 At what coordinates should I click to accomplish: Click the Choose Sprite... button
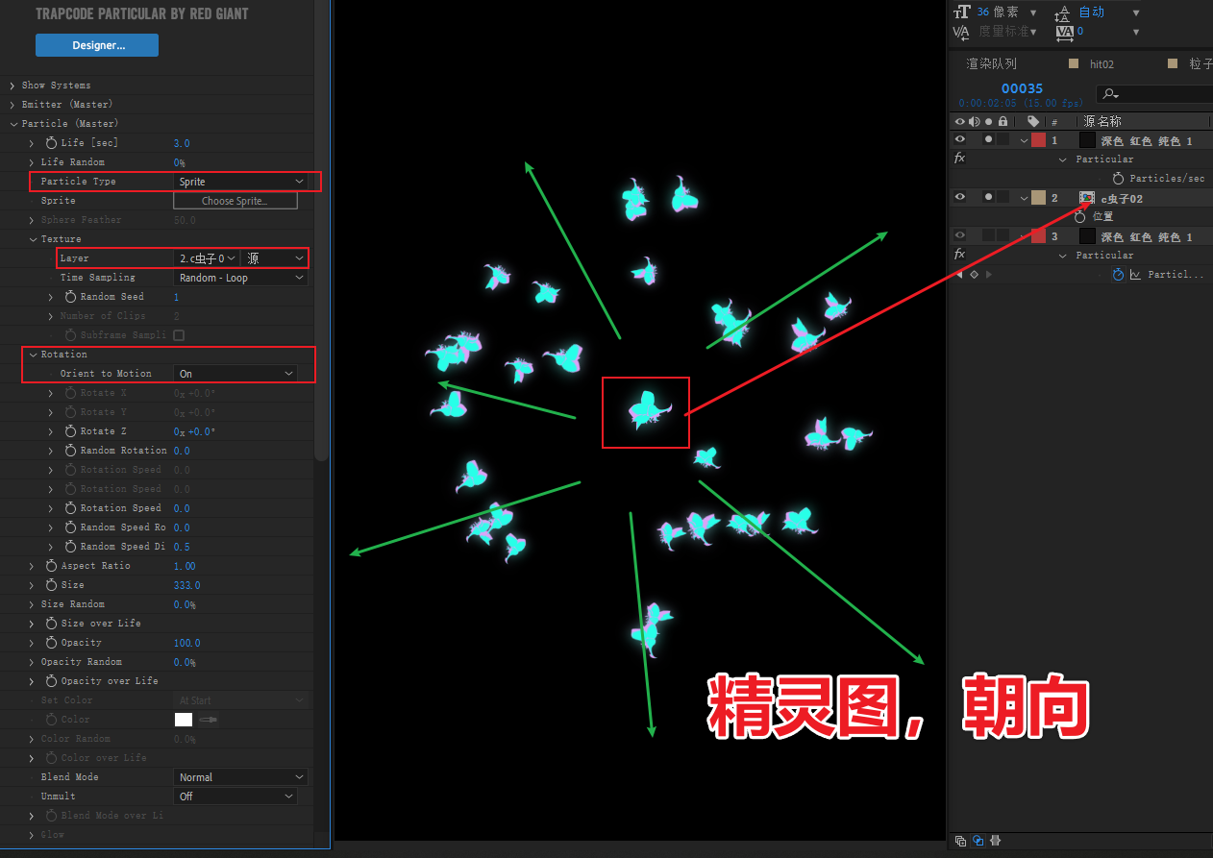click(x=235, y=201)
